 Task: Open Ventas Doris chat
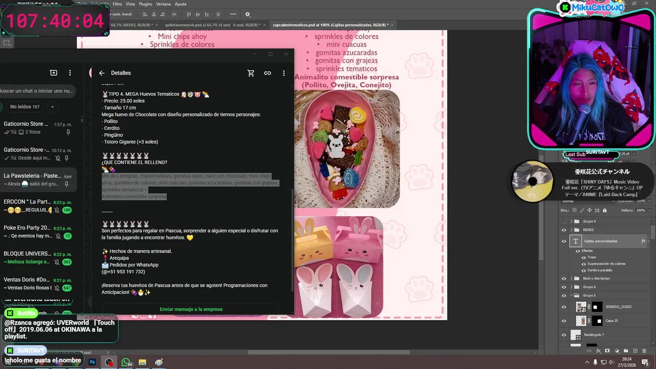click(38, 284)
